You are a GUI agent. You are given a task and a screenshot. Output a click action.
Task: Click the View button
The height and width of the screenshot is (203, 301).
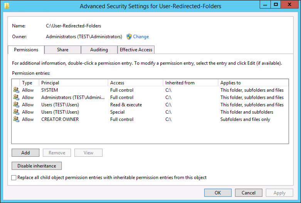[x=88, y=153]
